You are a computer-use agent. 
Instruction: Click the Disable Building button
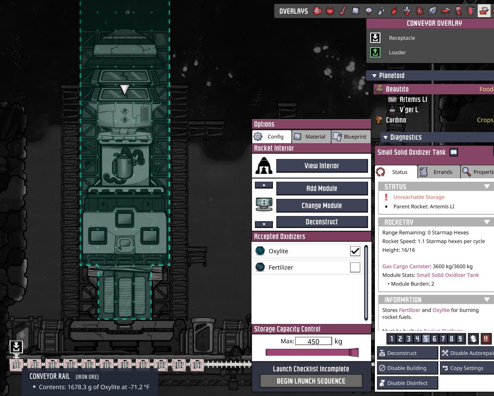click(x=407, y=368)
